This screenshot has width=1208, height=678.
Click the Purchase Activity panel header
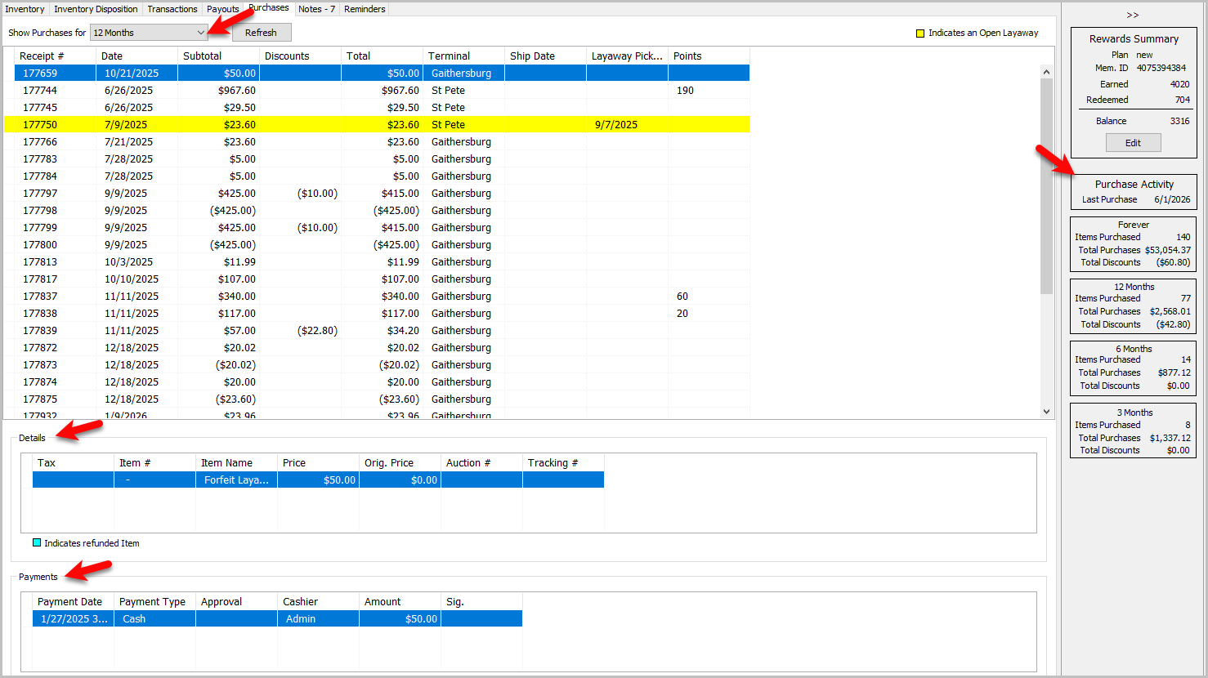point(1134,185)
